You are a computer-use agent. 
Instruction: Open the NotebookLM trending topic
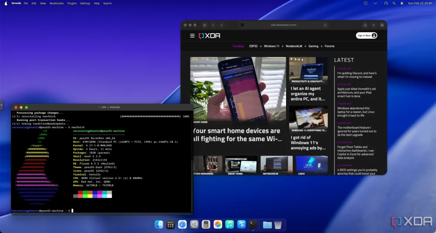294,46
